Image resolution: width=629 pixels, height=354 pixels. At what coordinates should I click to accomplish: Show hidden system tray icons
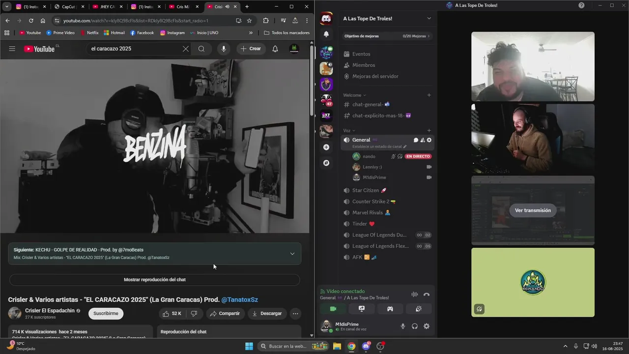(x=566, y=346)
